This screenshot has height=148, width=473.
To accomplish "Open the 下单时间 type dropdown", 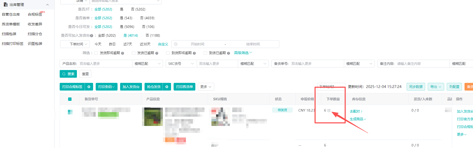I will 75,44.
